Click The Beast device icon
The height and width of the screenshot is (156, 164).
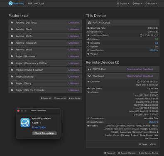tap(89, 76)
